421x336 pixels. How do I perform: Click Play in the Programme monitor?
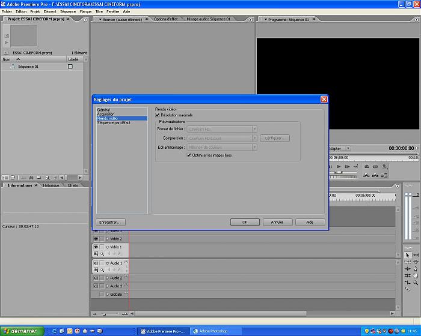pos(339,167)
